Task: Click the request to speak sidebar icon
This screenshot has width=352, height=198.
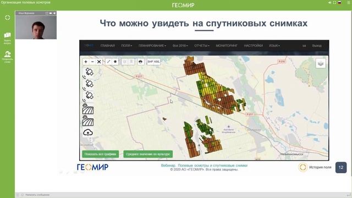Action: coord(7,57)
